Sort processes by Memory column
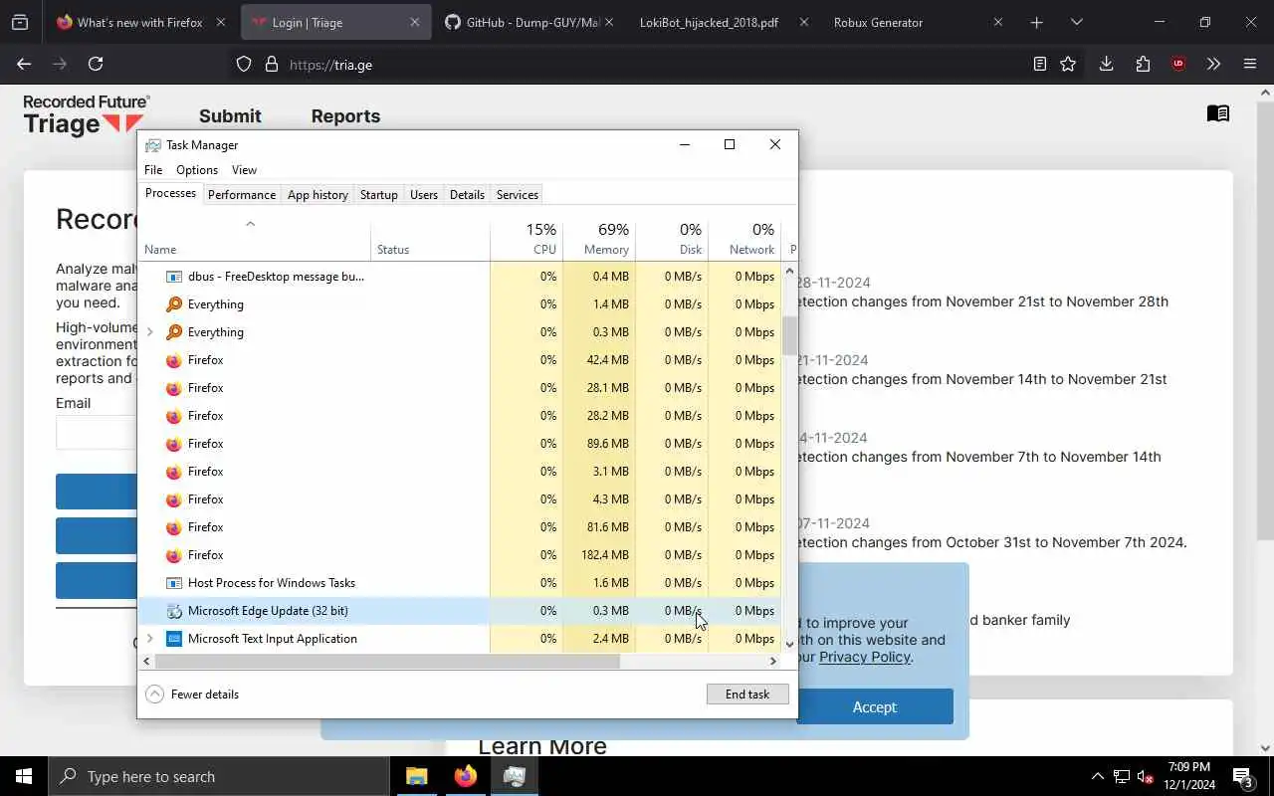 point(599,239)
